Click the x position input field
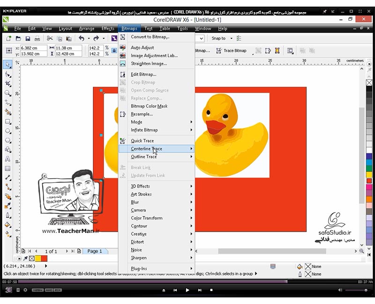This screenshot has width=375, height=304. click(x=33, y=48)
